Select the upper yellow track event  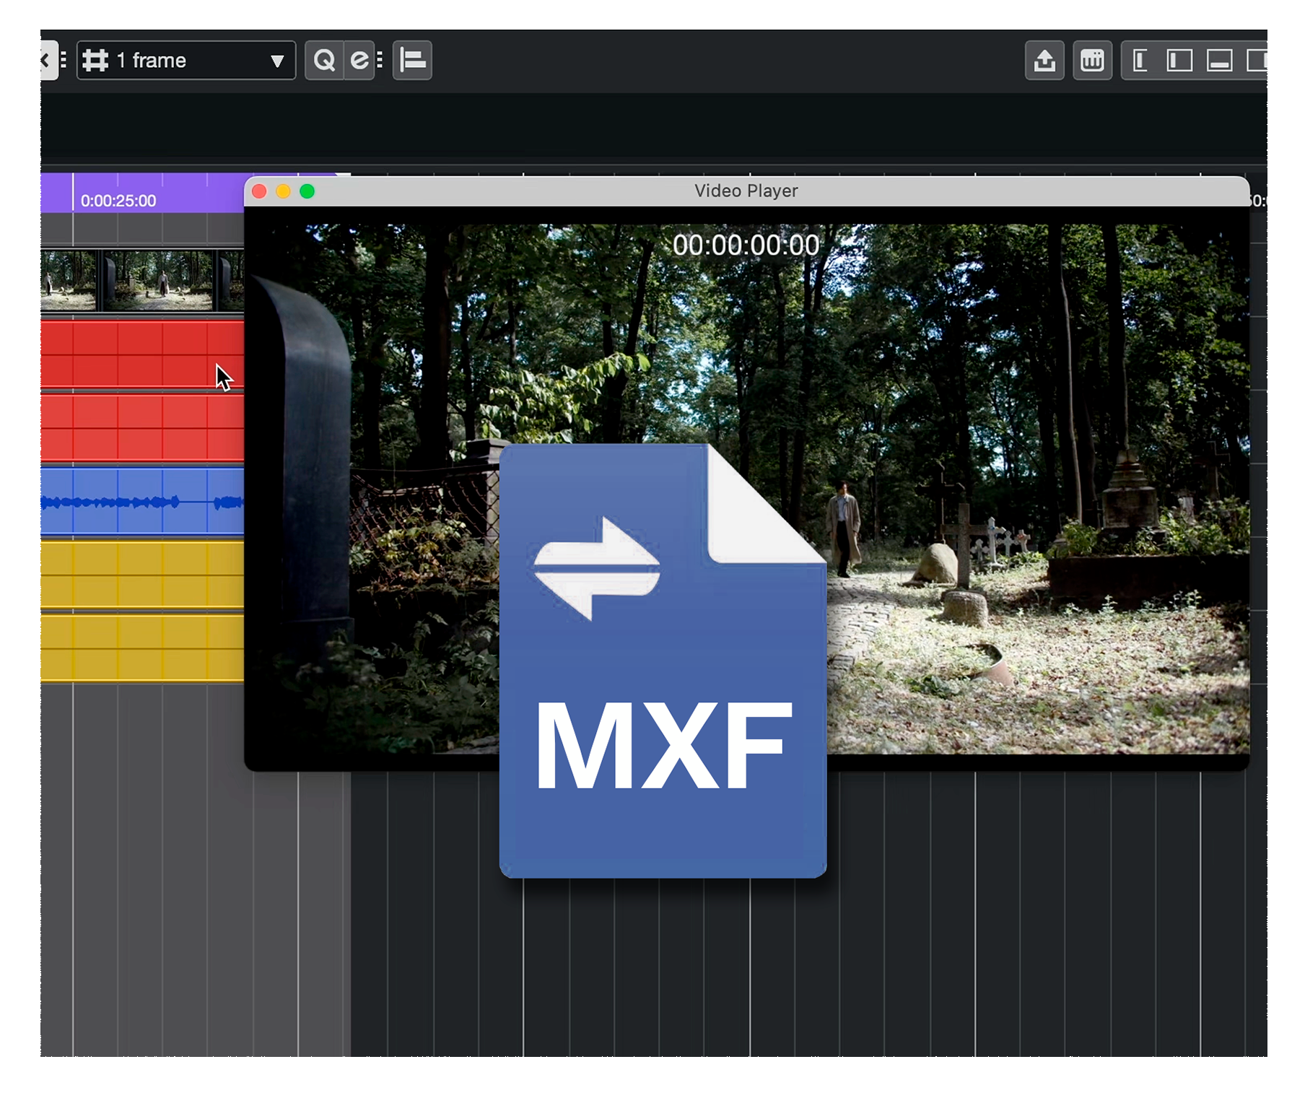click(x=141, y=575)
